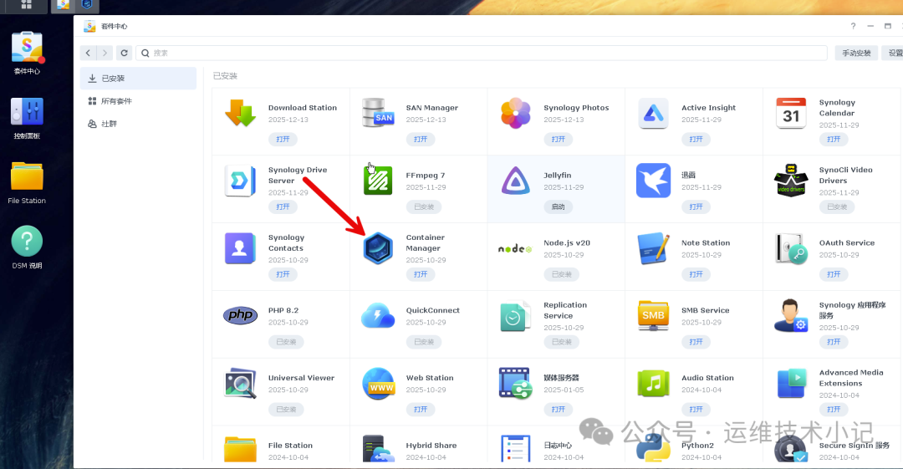This screenshot has height=469, width=903.
Task: Open Note Station via its button
Action: pyautogui.click(x=696, y=275)
